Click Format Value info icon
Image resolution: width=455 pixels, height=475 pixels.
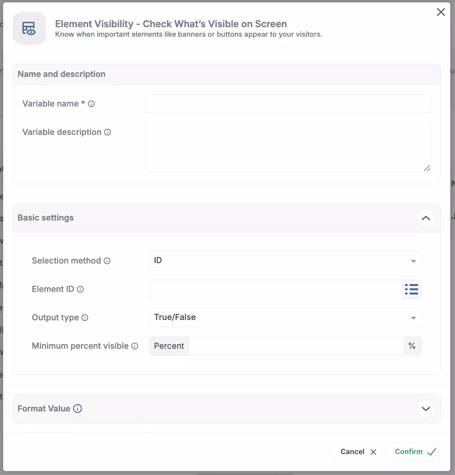point(78,409)
